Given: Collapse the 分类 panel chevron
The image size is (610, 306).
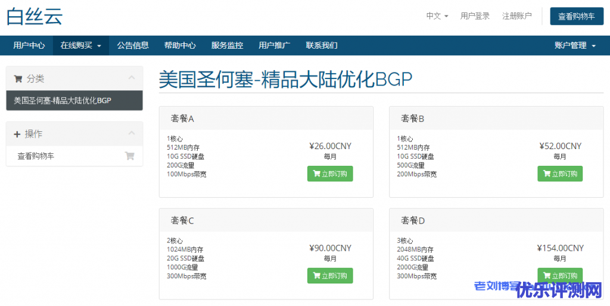Looking at the screenshot, I should (x=132, y=78).
